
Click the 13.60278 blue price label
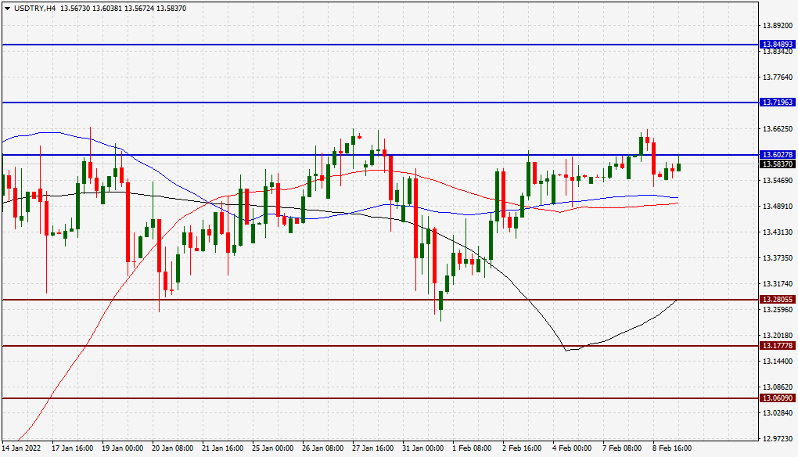click(x=776, y=156)
